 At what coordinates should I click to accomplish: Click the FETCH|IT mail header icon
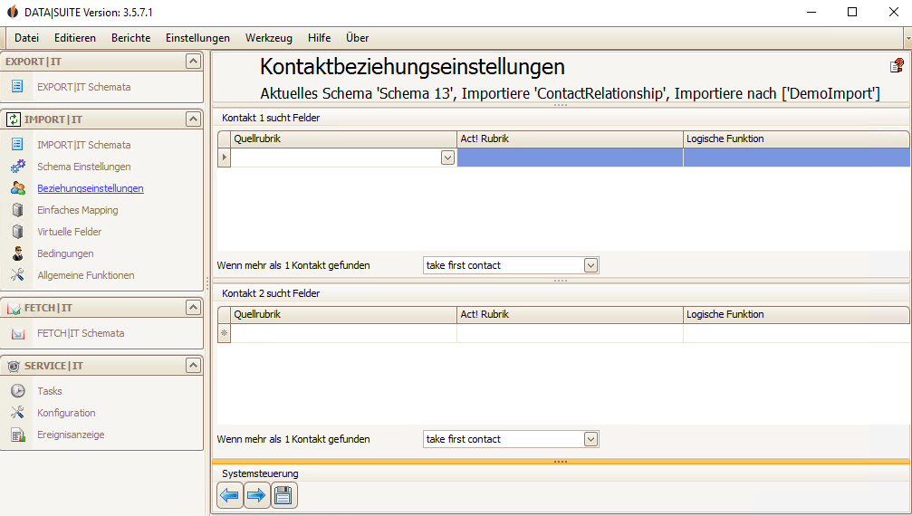[14, 308]
